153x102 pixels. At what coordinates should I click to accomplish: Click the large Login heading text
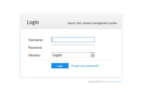click(33, 22)
